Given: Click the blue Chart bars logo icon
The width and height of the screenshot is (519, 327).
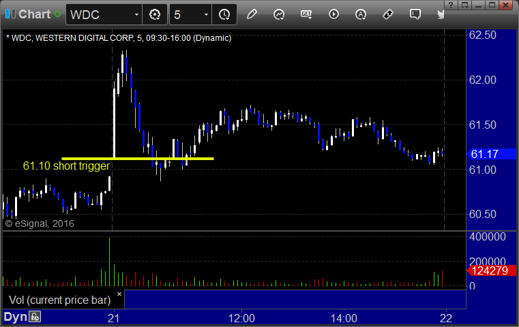Looking at the screenshot, I should point(10,14).
